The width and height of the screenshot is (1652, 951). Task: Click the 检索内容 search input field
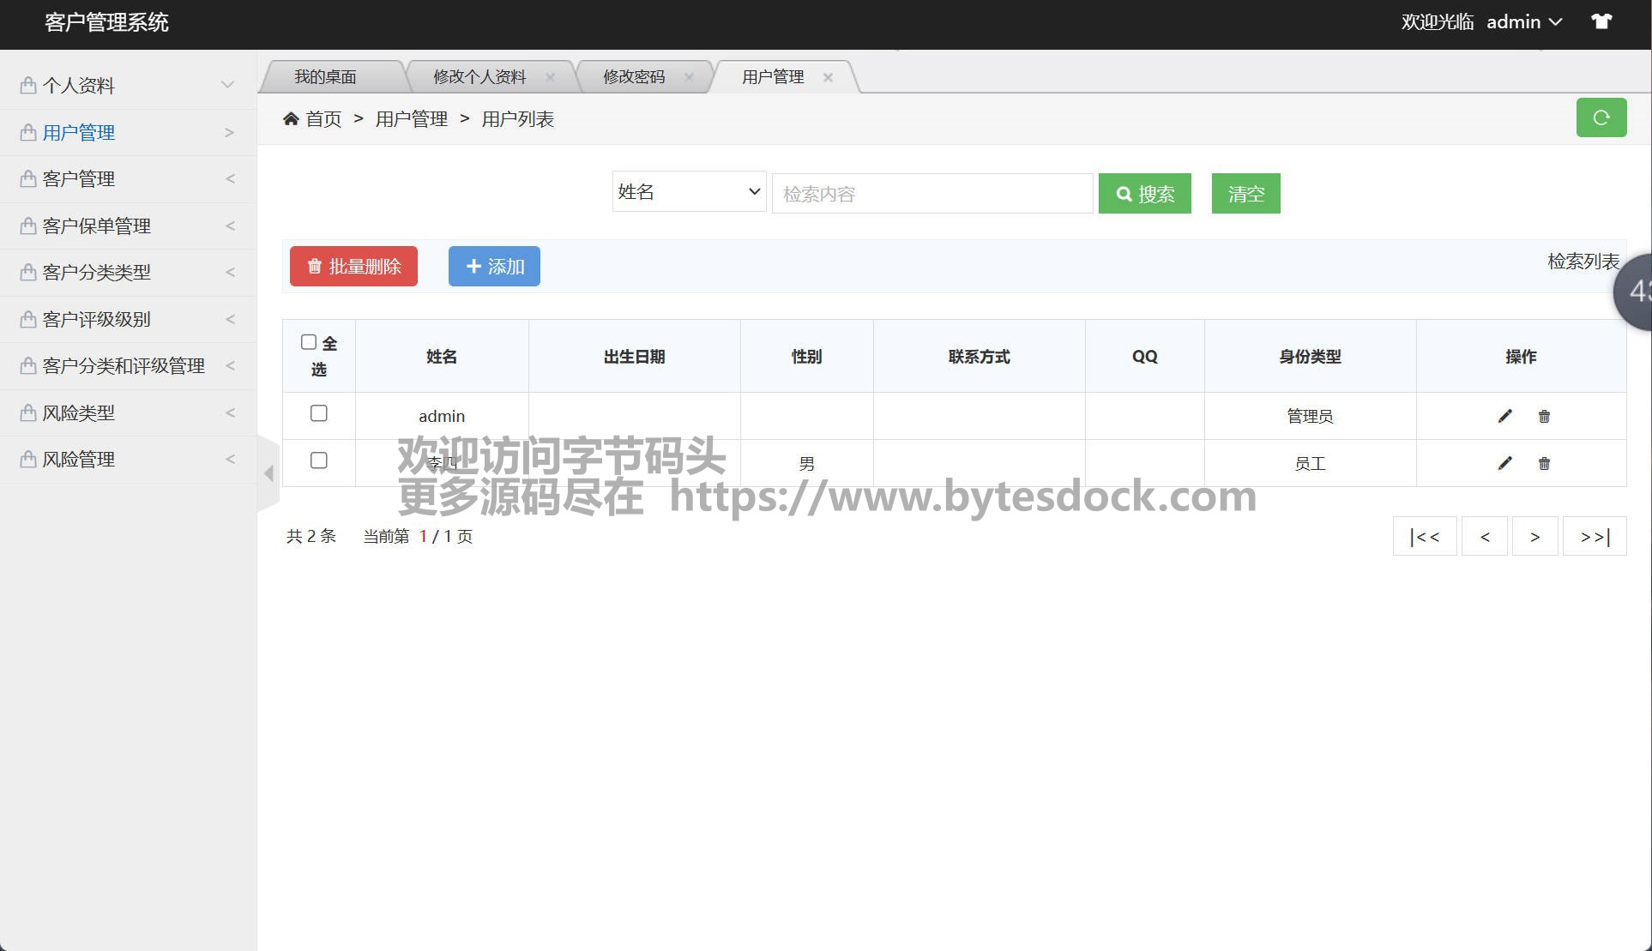click(x=932, y=194)
